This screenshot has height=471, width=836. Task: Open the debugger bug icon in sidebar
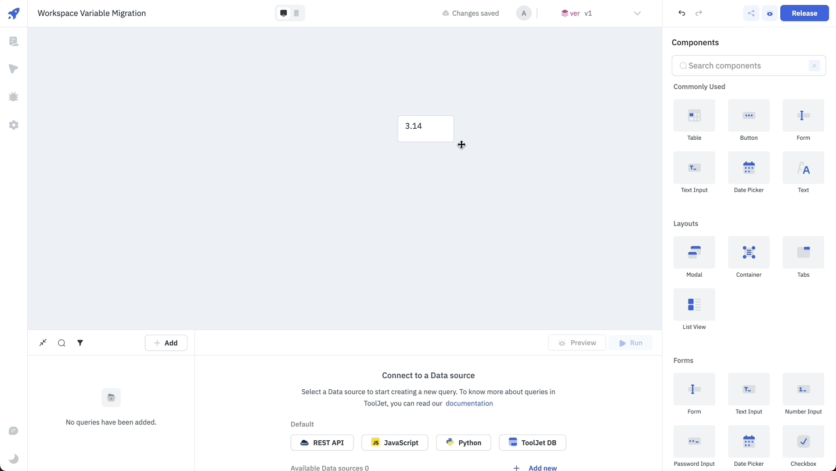pos(13,97)
